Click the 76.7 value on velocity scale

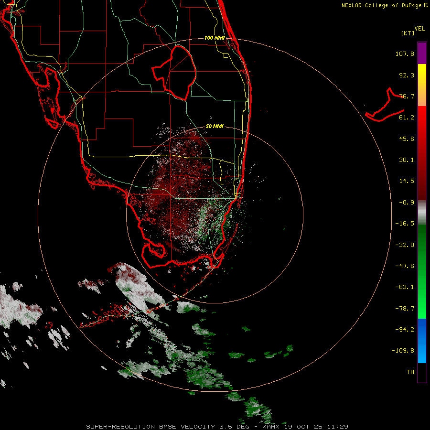click(407, 96)
